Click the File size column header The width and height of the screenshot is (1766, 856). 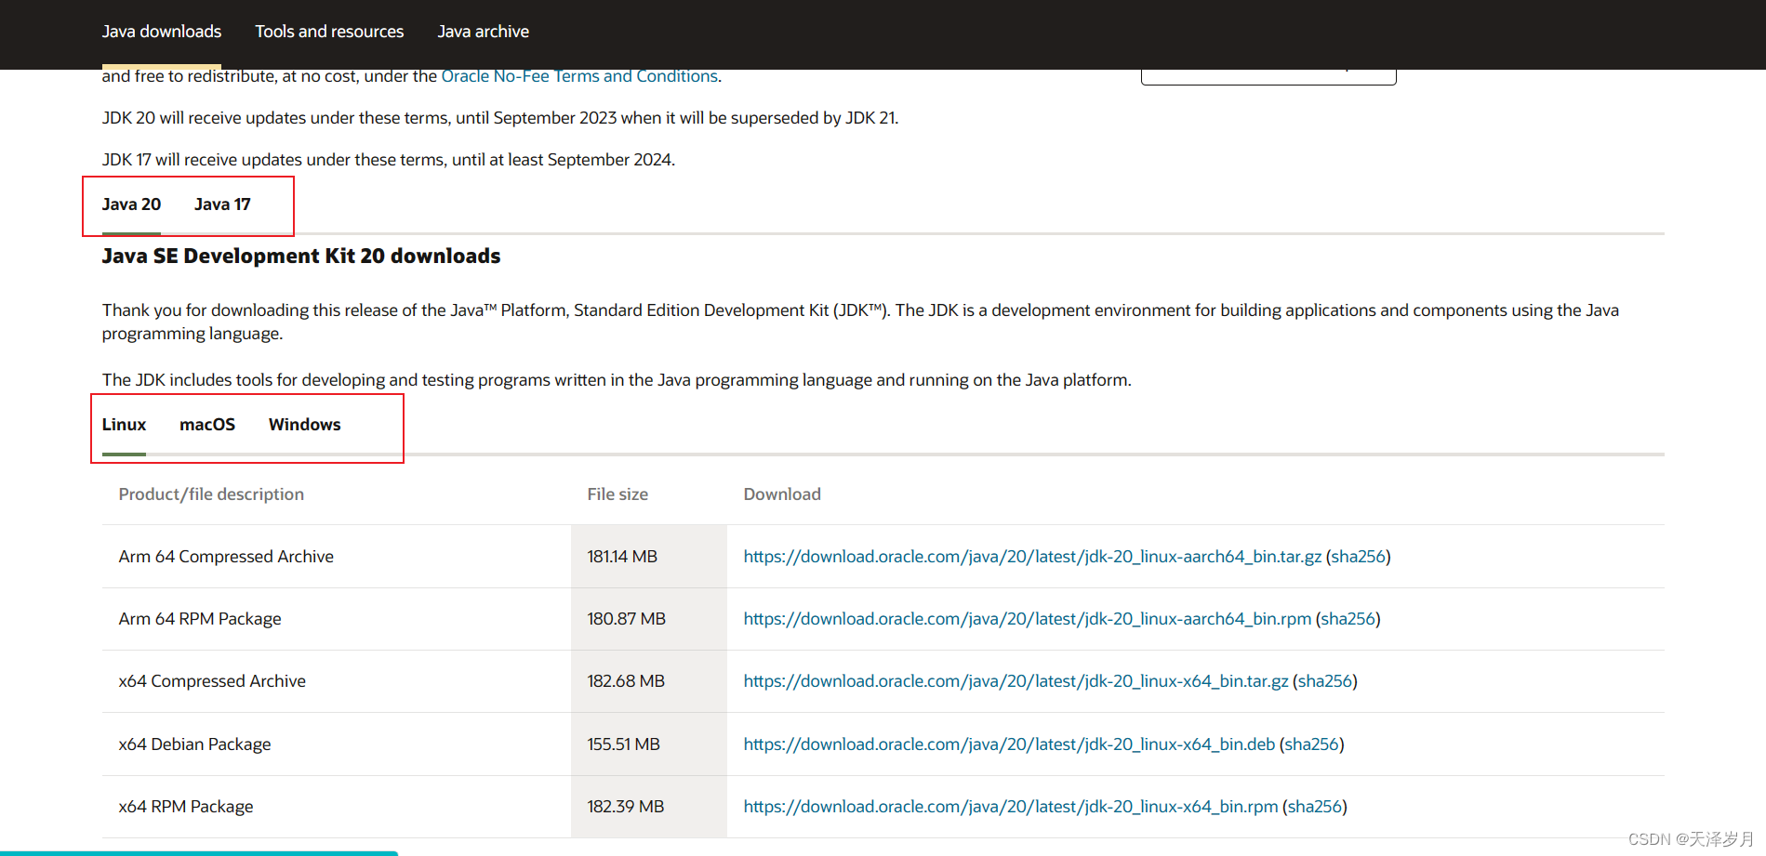[617, 494]
